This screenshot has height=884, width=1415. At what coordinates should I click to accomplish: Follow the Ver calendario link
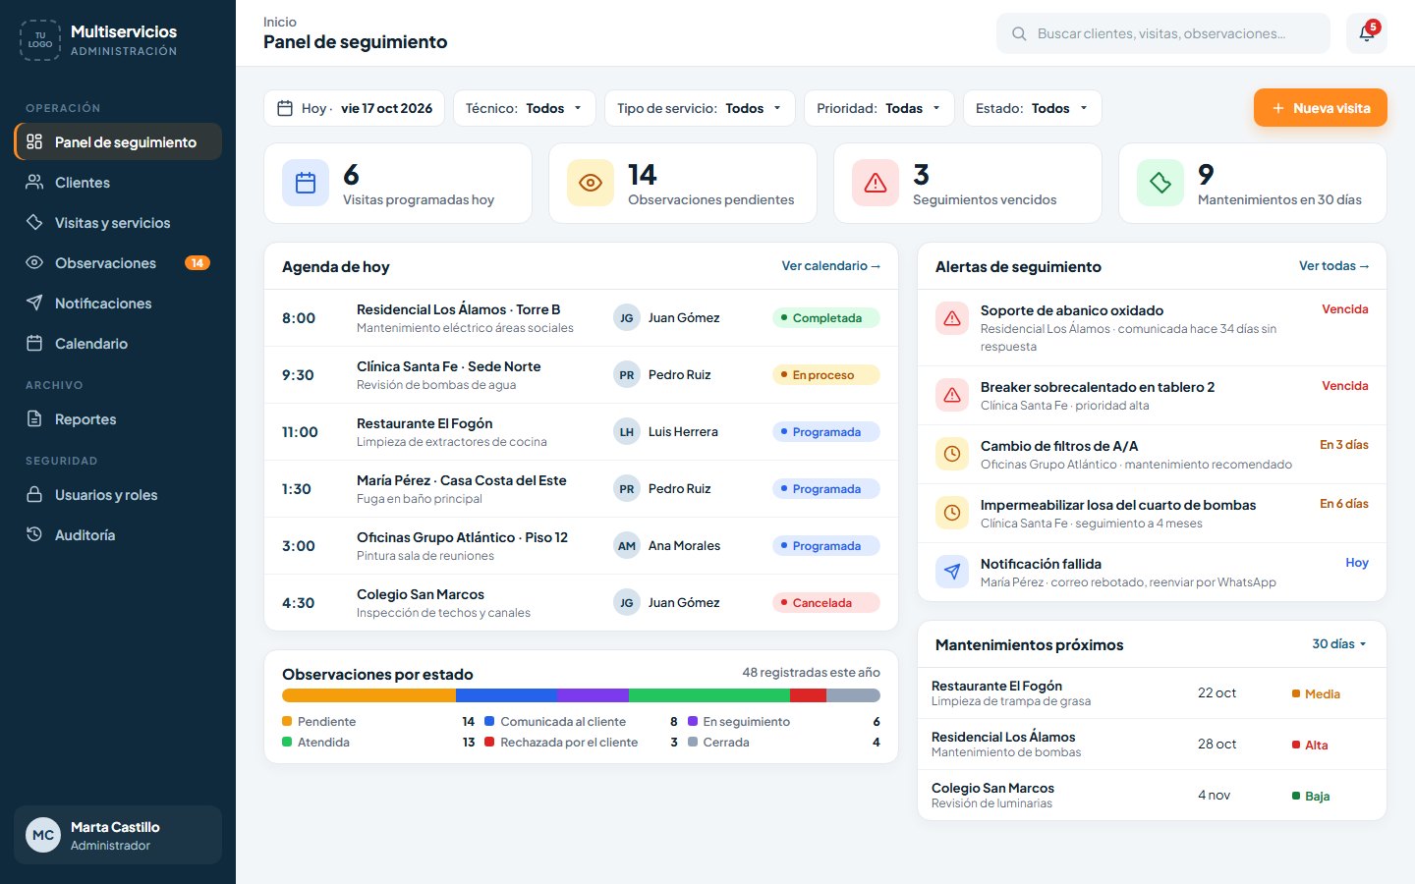click(x=831, y=266)
